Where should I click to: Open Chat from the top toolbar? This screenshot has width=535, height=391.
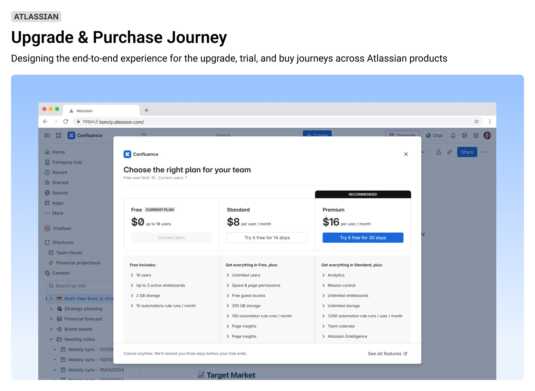(434, 135)
